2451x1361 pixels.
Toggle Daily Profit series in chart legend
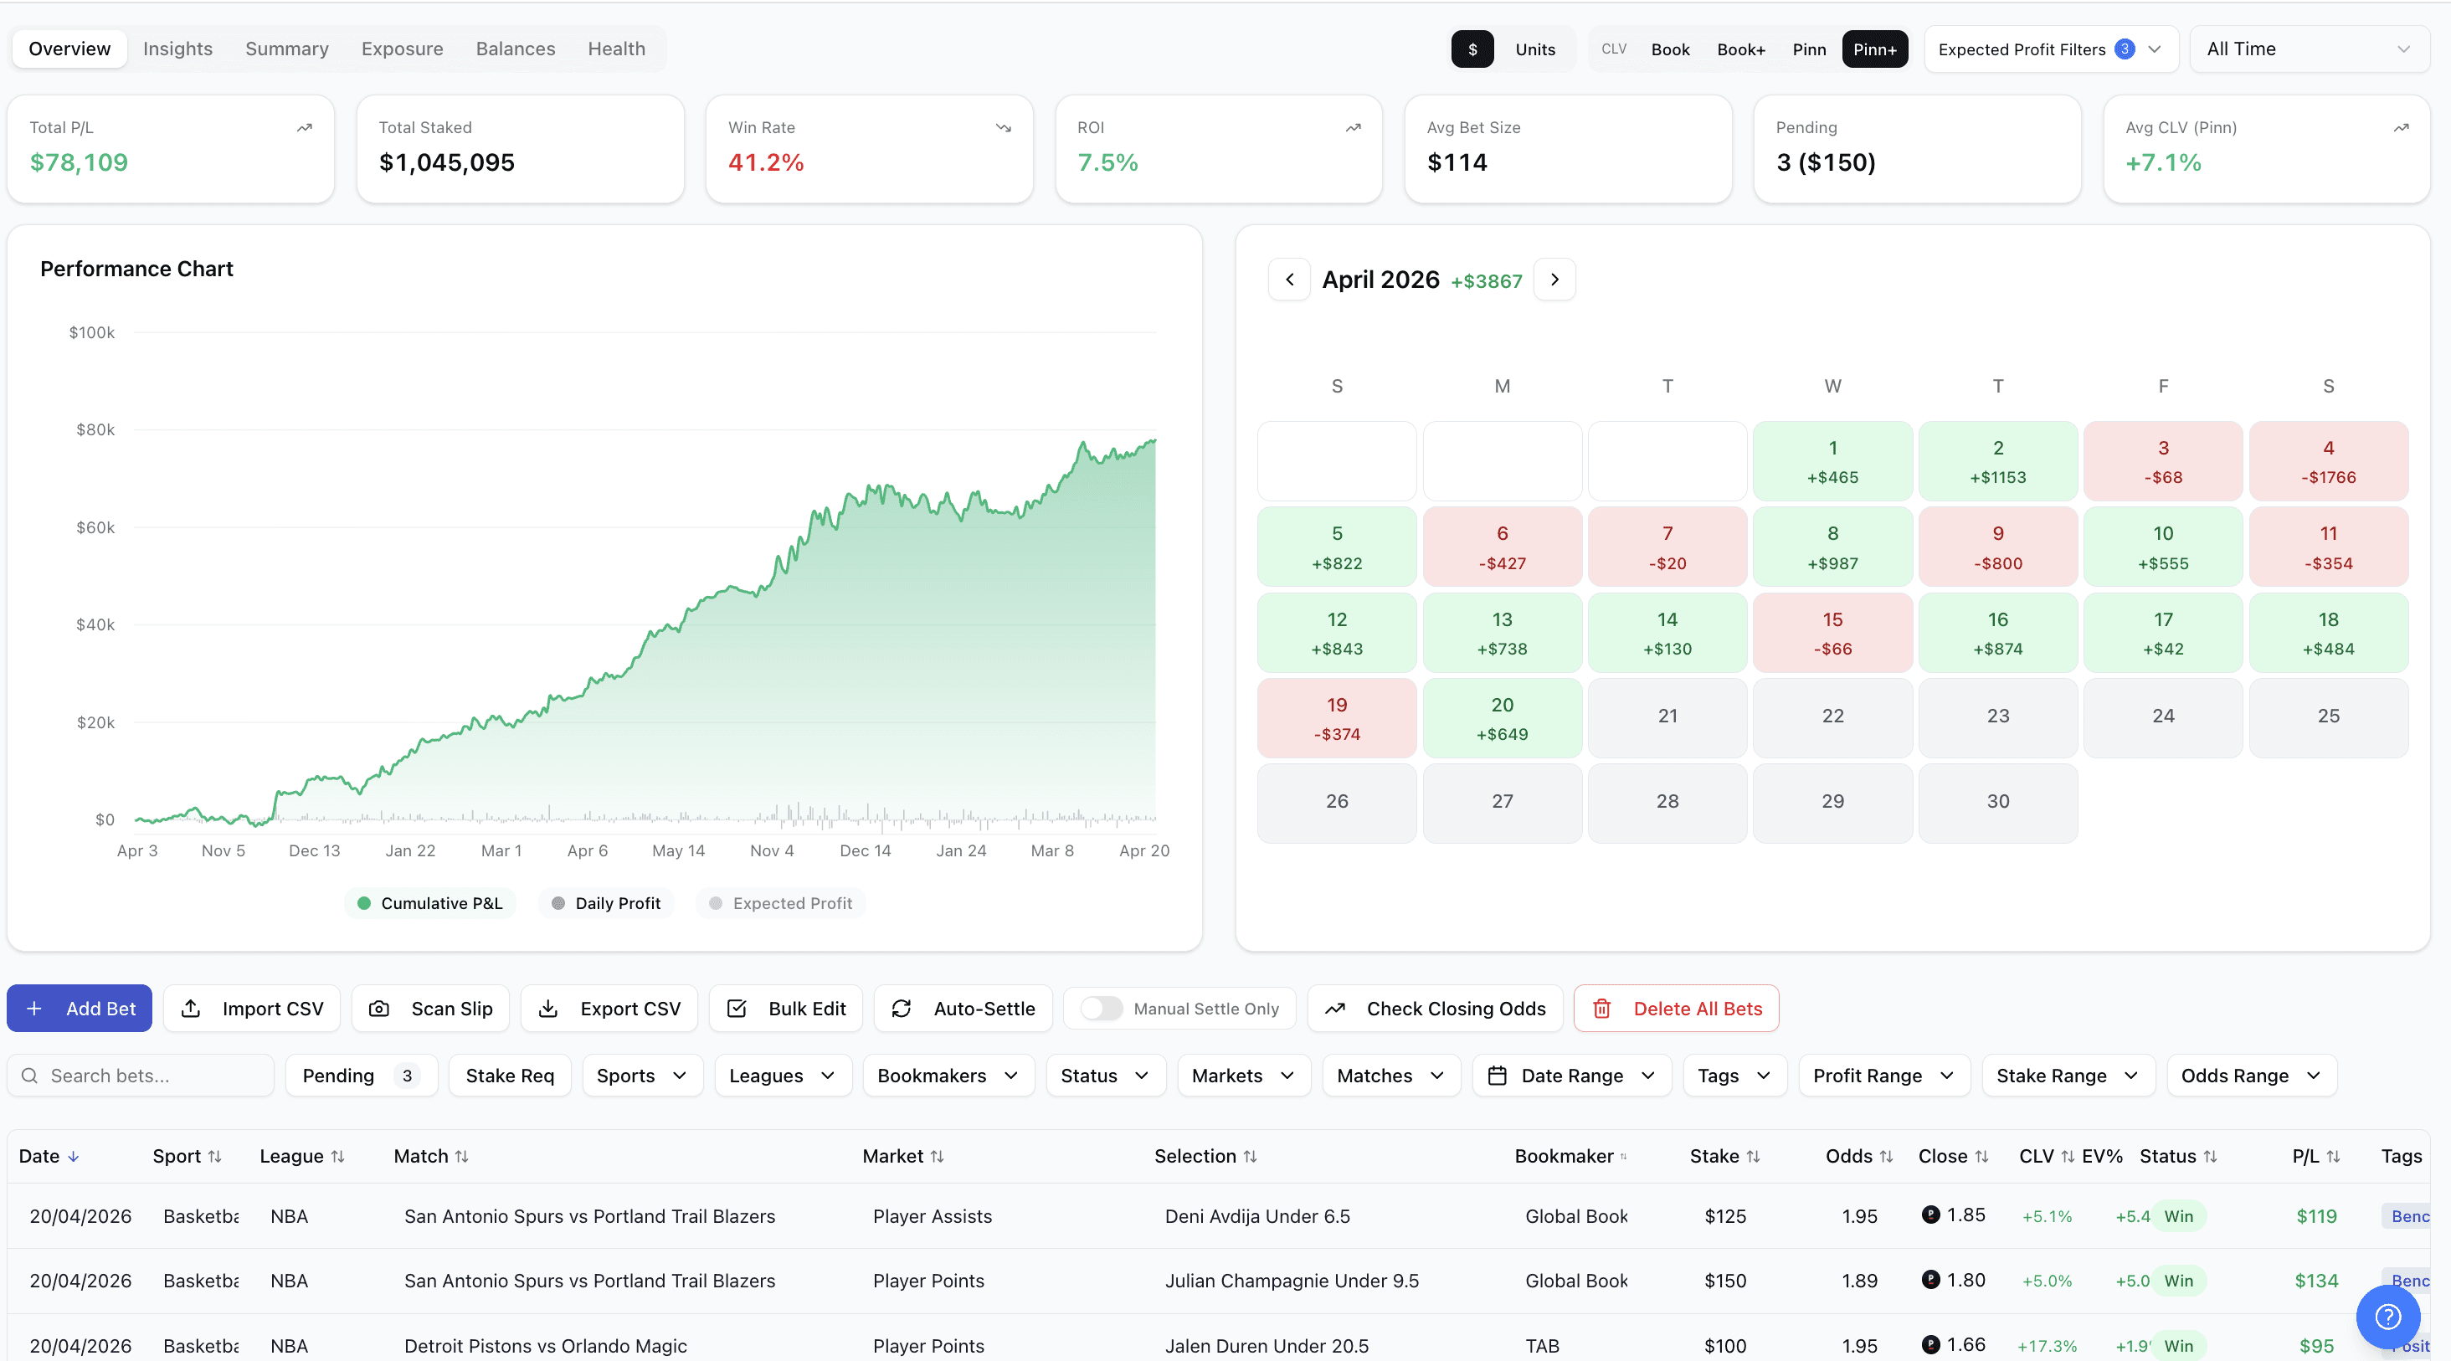tap(606, 902)
